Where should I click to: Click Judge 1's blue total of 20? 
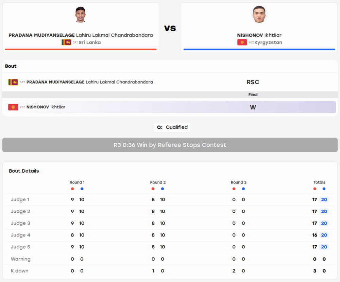click(324, 200)
